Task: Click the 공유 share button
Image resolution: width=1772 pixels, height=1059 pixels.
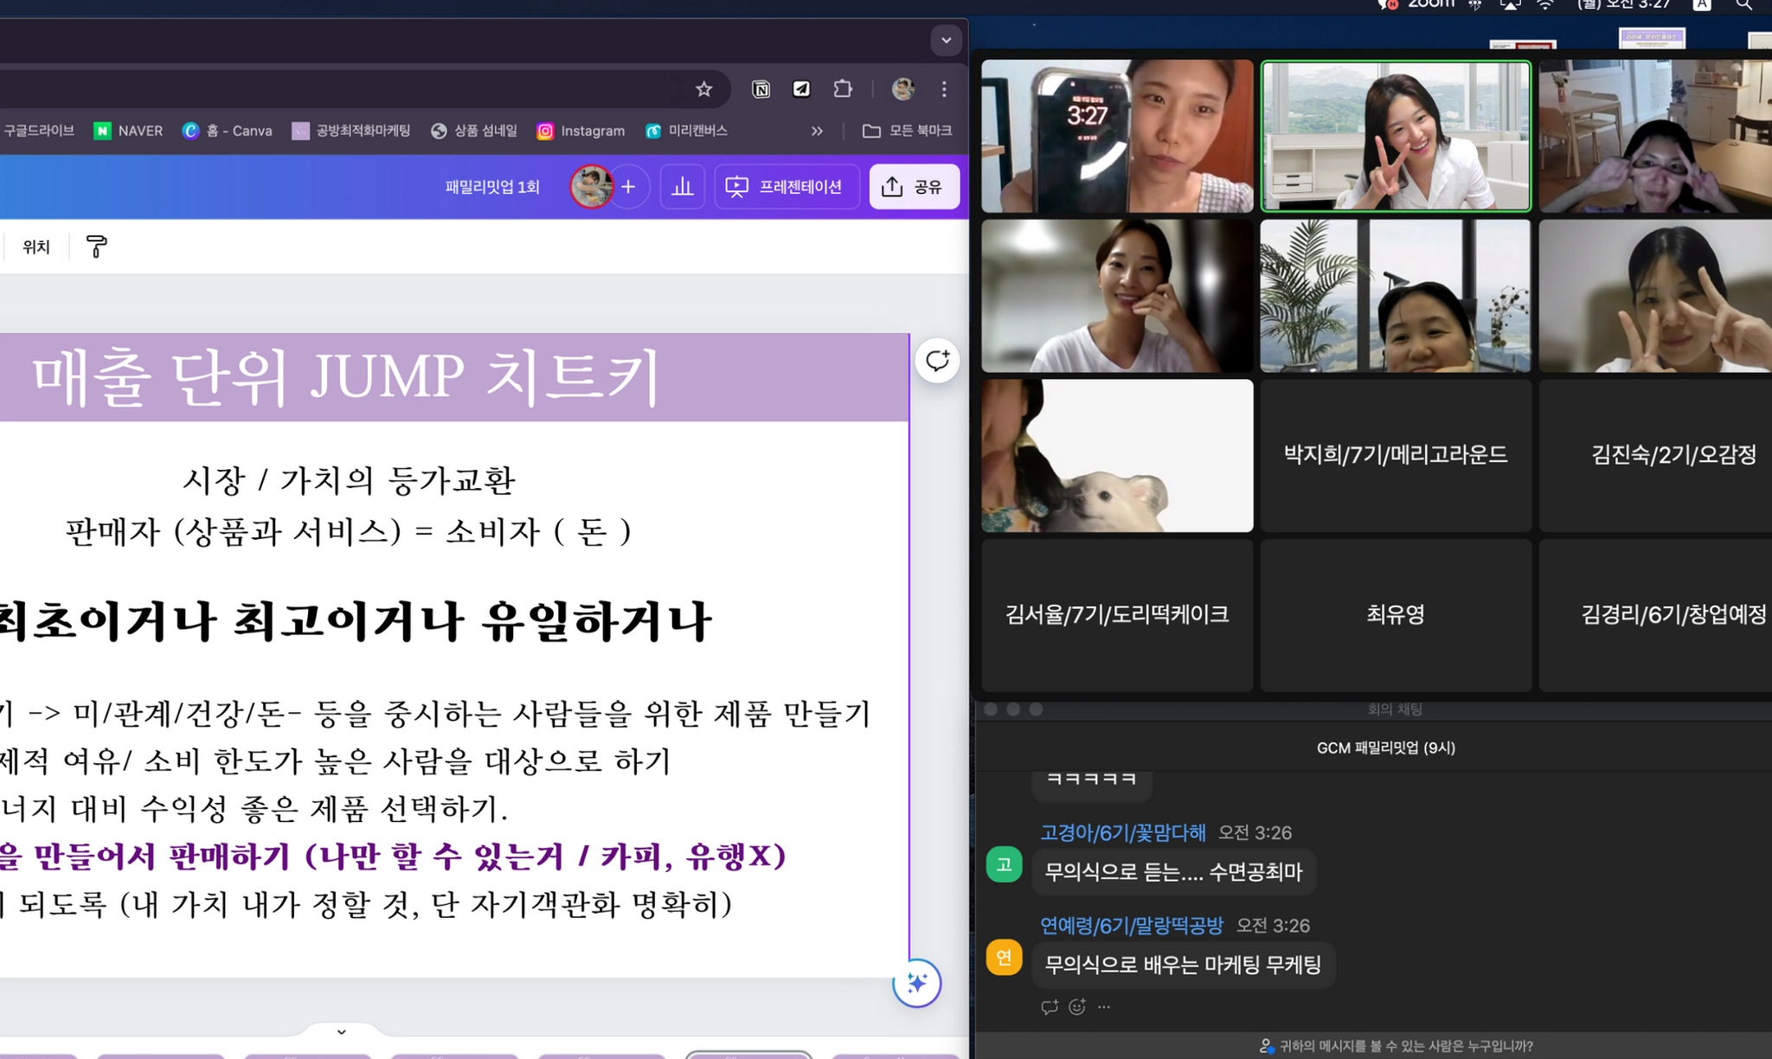Action: pos(914,187)
